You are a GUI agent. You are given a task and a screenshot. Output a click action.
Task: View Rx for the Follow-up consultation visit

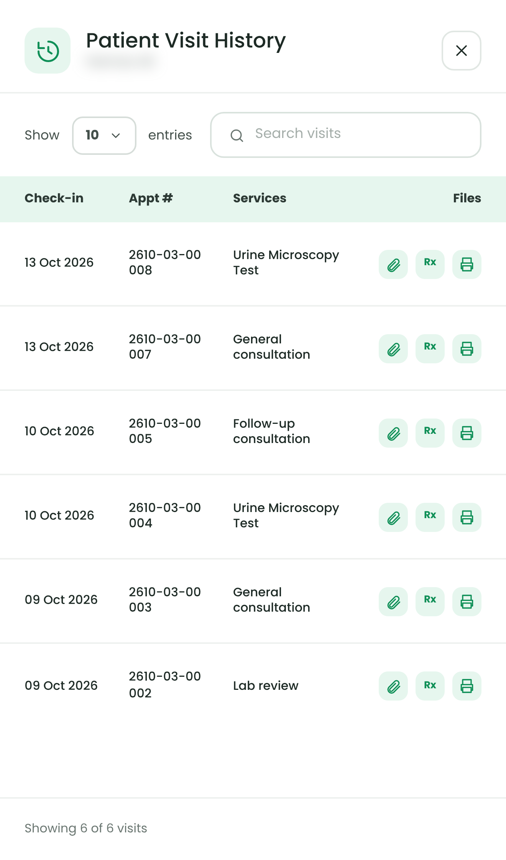pos(430,433)
